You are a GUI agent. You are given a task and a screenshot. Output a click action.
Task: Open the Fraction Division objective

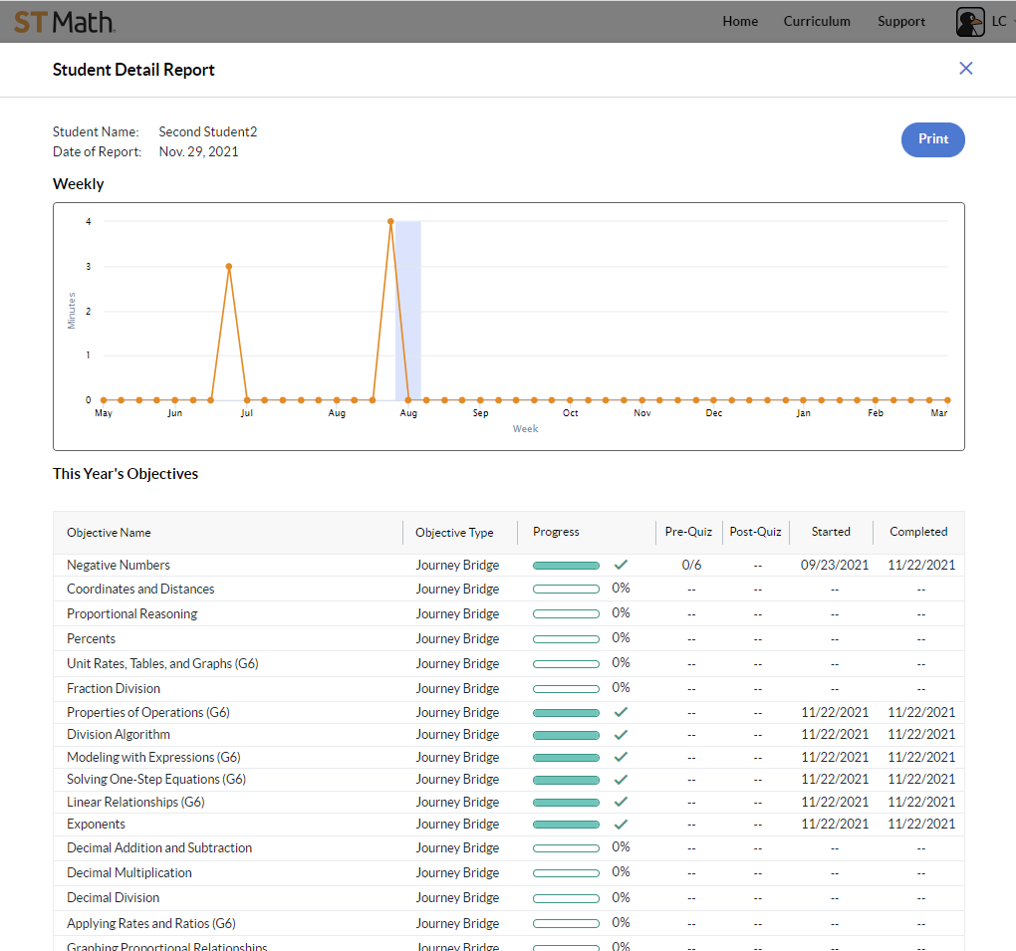tap(116, 687)
